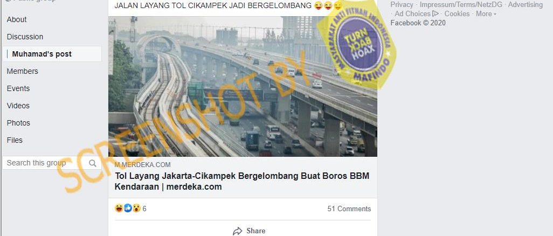Open the Members page
Viewport: 553px width, 236px height.
tap(22, 71)
